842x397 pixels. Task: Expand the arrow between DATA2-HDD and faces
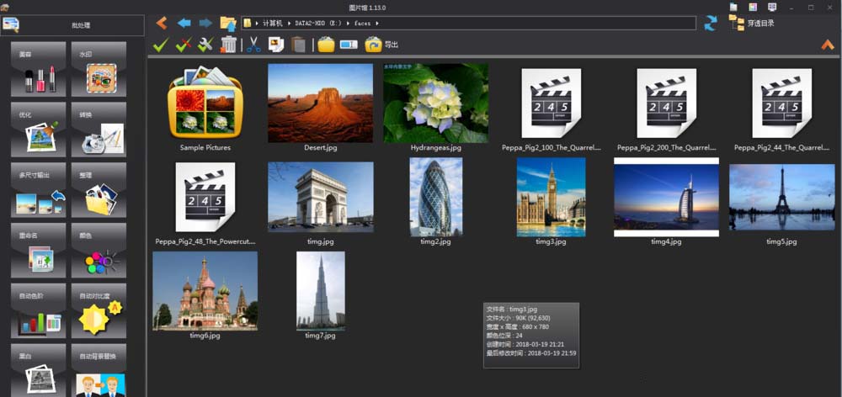point(348,24)
